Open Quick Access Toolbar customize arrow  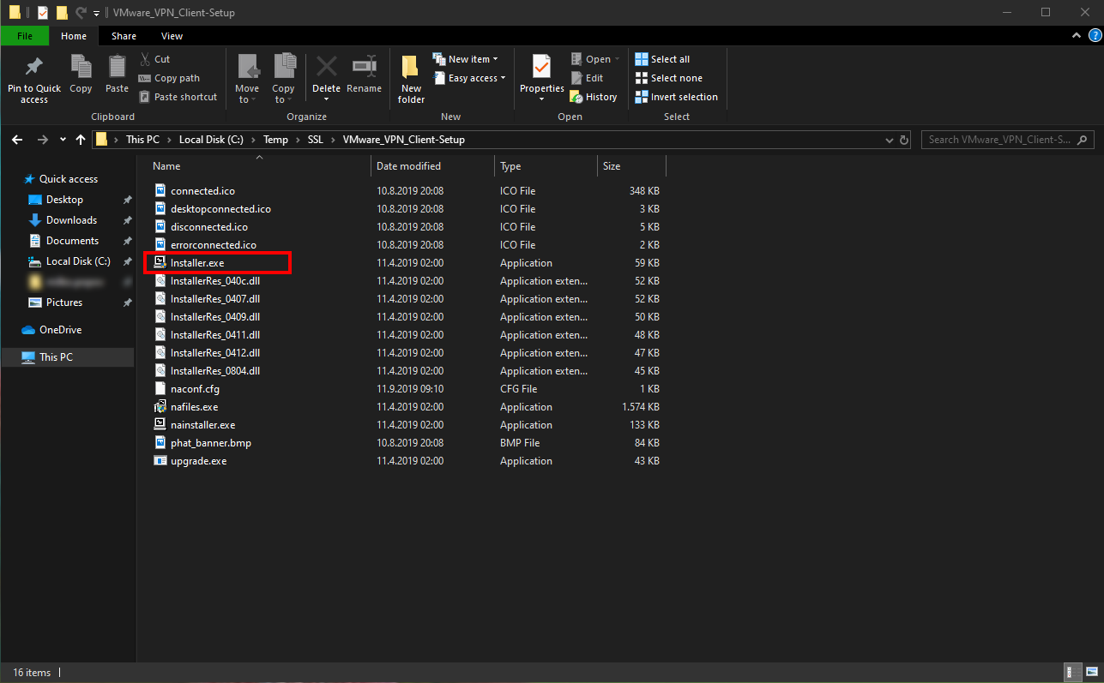click(x=96, y=13)
